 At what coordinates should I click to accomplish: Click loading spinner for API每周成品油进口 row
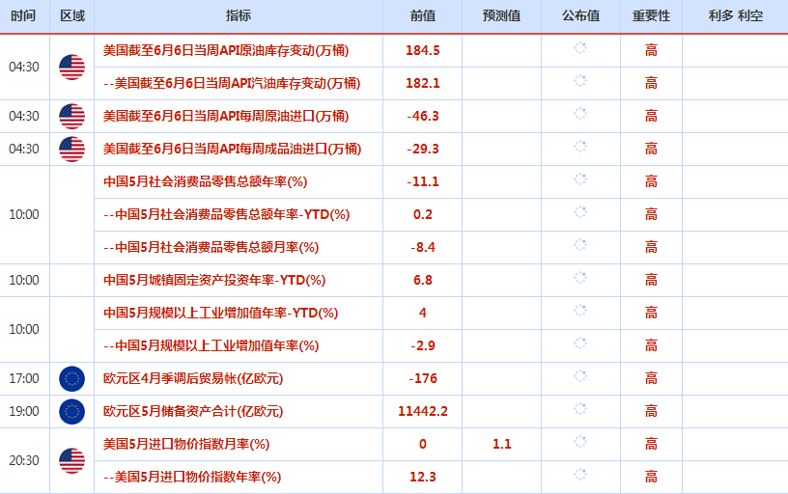click(580, 147)
